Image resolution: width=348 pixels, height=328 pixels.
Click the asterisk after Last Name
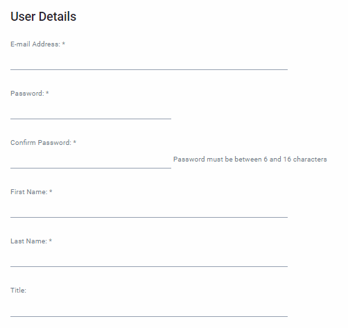tap(50, 241)
